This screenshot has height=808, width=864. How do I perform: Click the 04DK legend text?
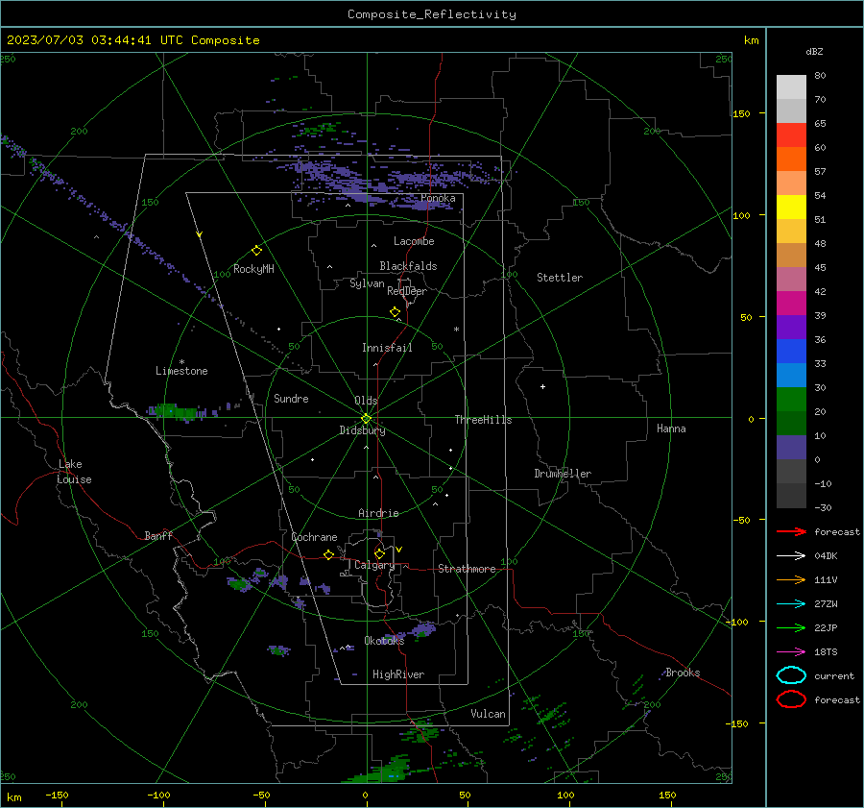click(x=826, y=556)
